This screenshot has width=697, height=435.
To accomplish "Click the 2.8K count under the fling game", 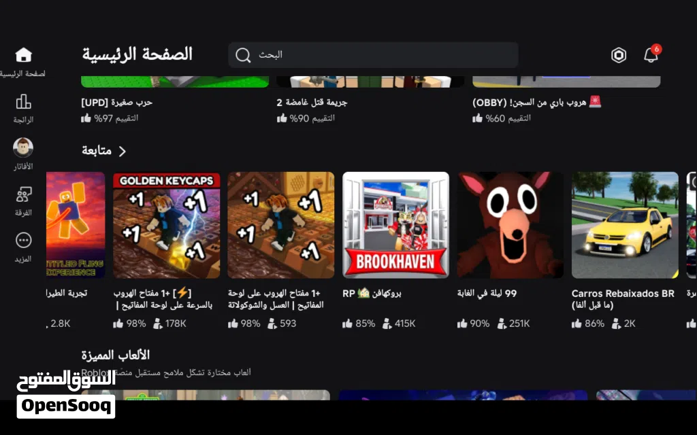I will pyautogui.click(x=60, y=324).
